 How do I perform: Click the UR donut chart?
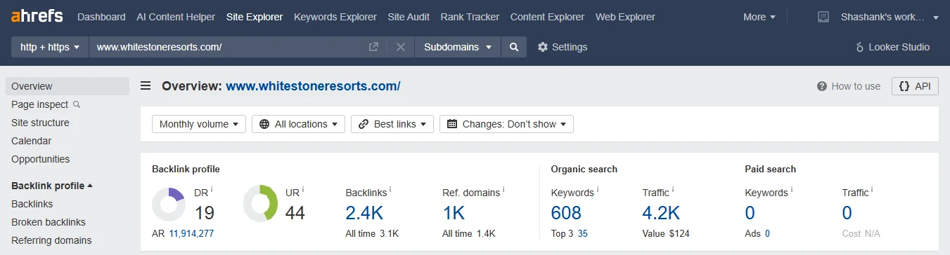[260, 204]
